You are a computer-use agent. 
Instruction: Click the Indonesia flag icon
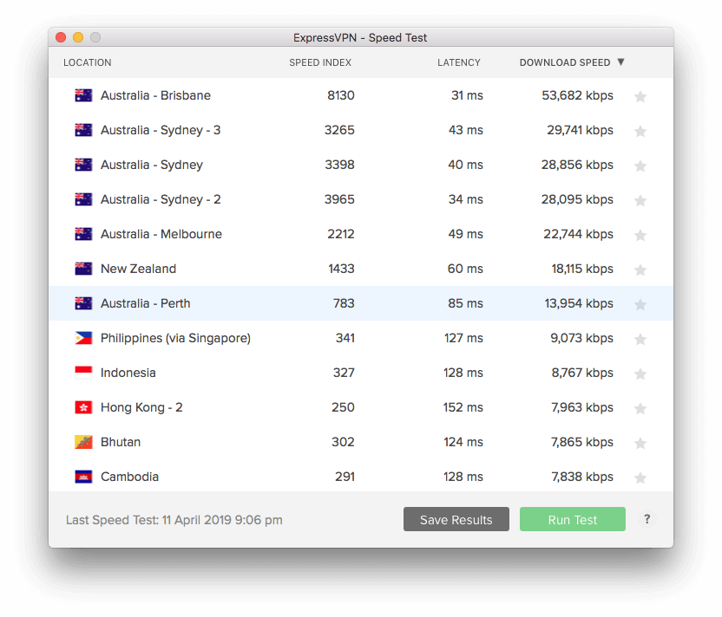click(83, 373)
